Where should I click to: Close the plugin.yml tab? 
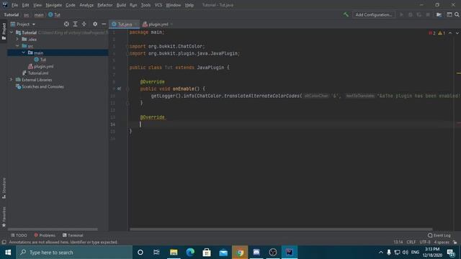click(171, 24)
